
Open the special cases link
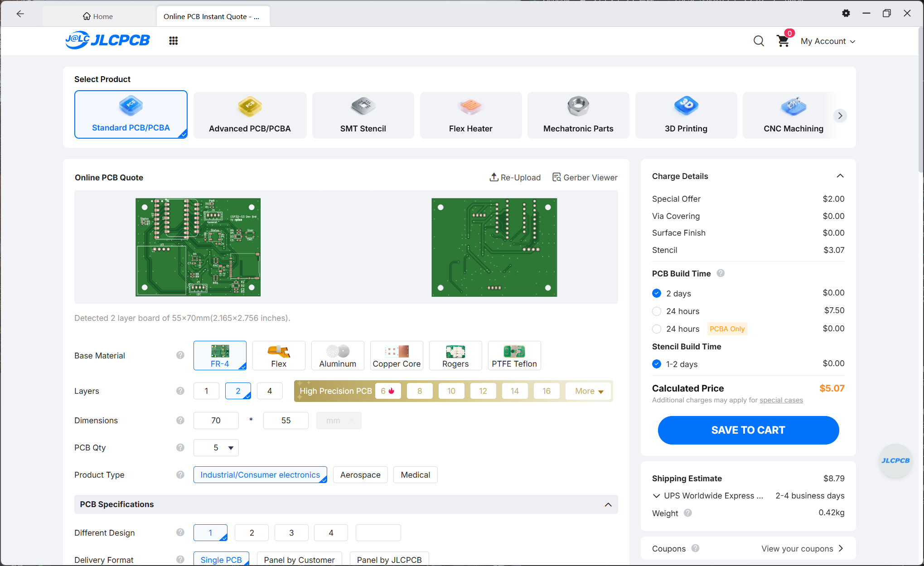coord(781,400)
